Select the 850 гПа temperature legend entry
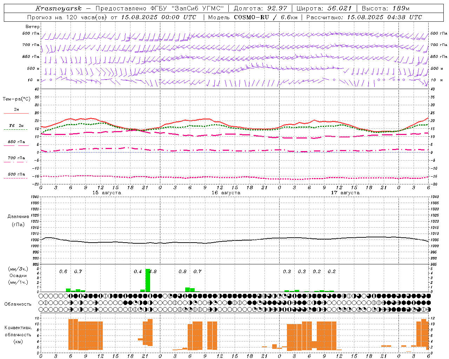Screen dimensions: 449x359 [16, 142]
